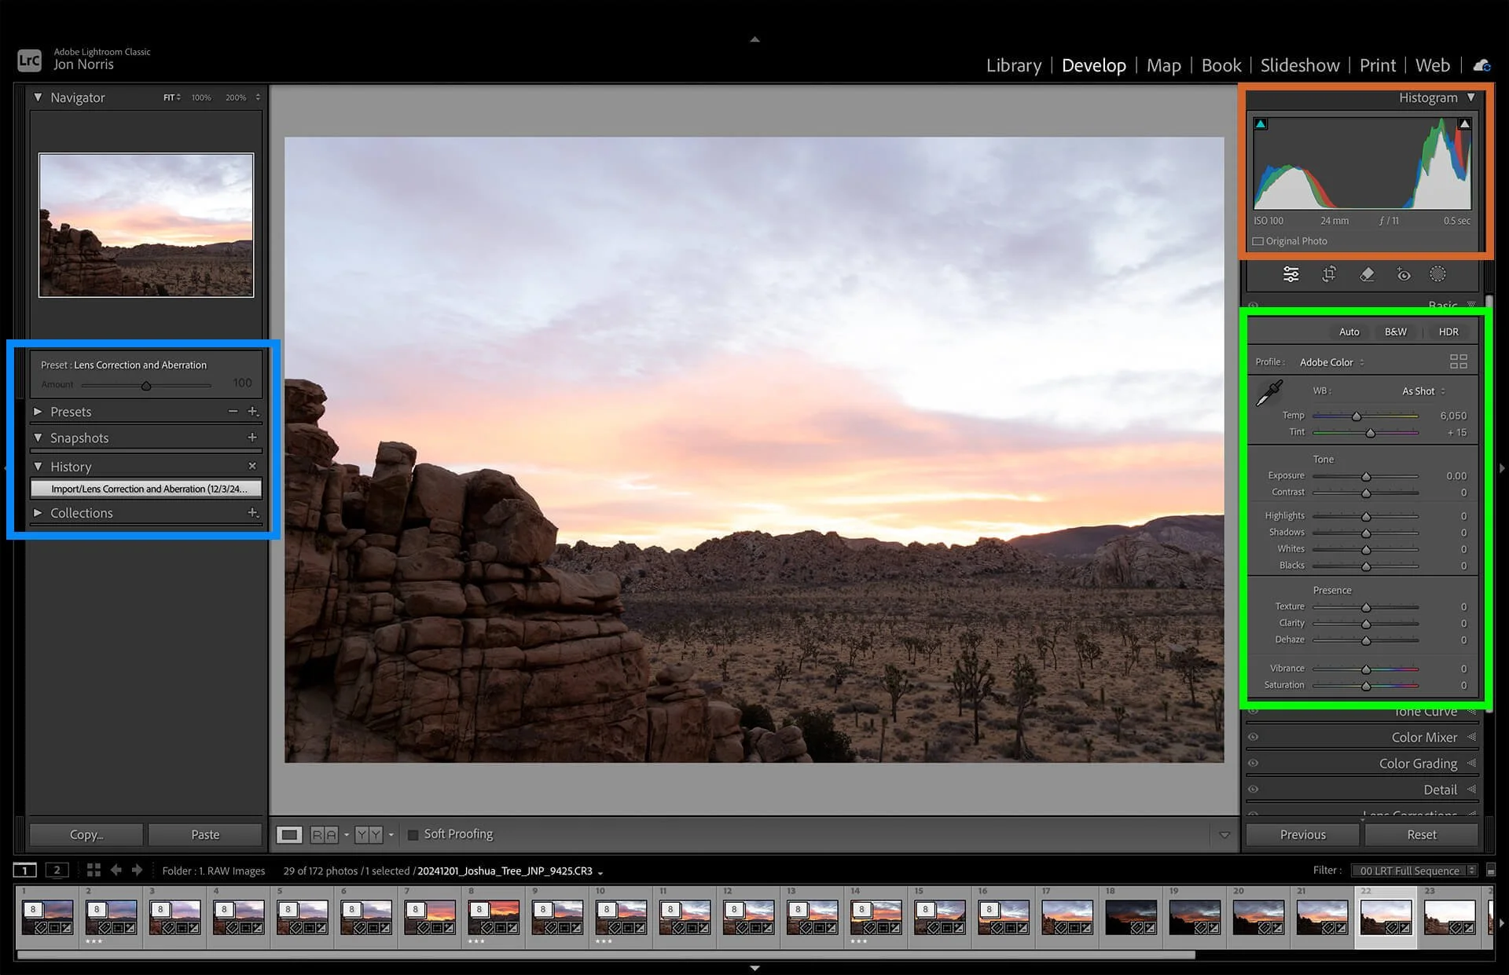
Task: Check the Original Photo checkbox
Action: (1258, 241)
